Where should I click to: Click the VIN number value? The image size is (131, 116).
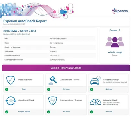[58, 39]
